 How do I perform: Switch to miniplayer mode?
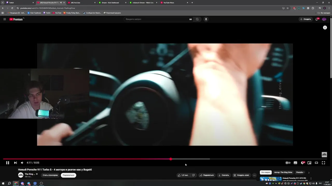(309, 163)
